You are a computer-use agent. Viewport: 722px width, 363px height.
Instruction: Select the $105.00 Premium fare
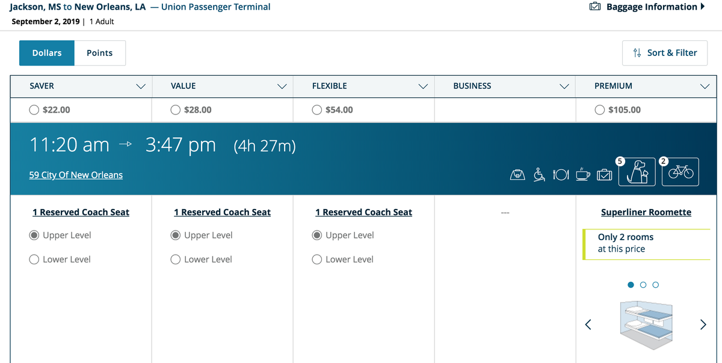pos(600,110)
